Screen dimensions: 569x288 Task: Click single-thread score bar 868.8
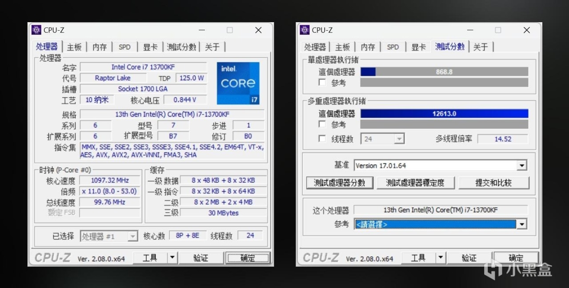(444, 71)
